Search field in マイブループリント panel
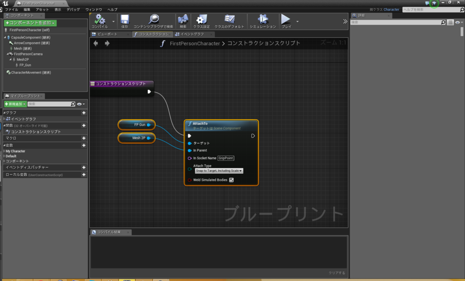This screenshot has height=281, width=465. 51,104
